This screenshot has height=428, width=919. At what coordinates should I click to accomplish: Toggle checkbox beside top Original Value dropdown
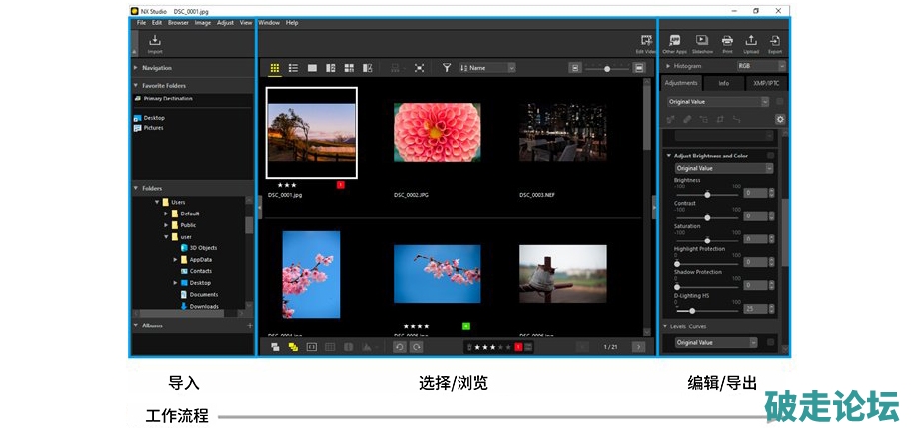point(779,102)
